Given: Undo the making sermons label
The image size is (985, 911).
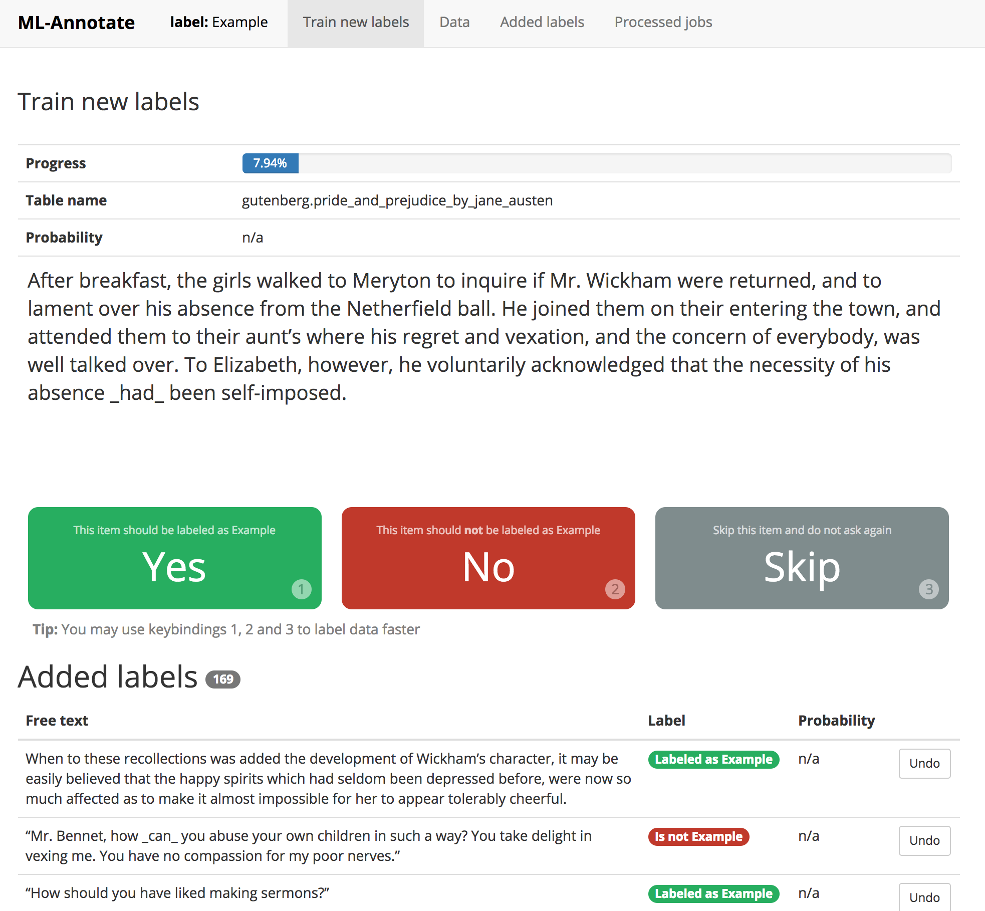Looking at the screenshot, I should click(x=924, y=897).
